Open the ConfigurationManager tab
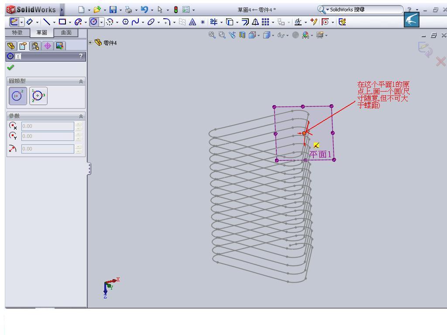The image size is (447, 335). [35, 45]
